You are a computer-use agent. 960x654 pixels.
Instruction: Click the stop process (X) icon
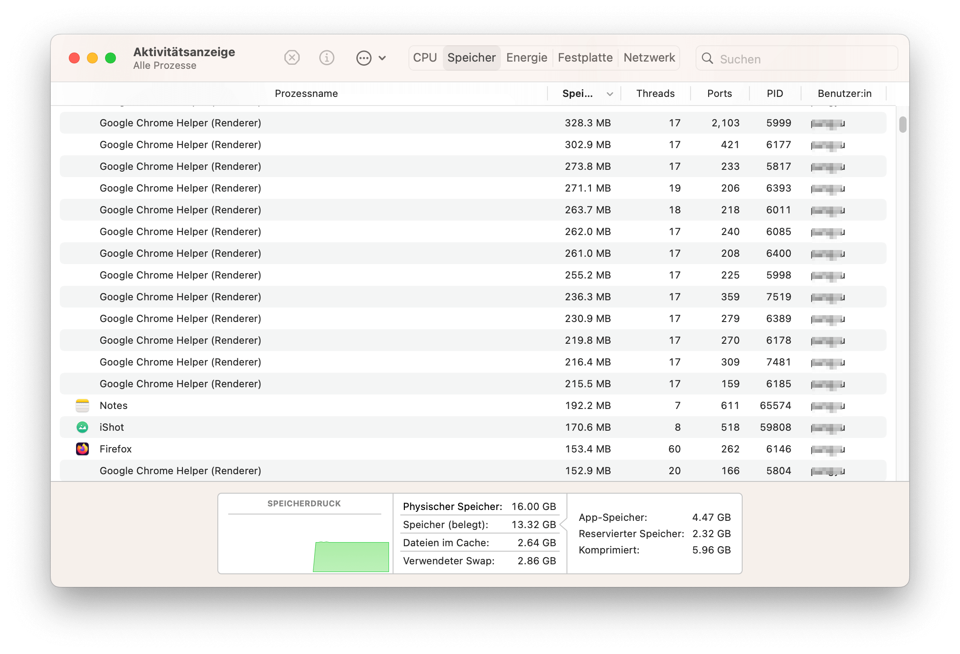292,58
